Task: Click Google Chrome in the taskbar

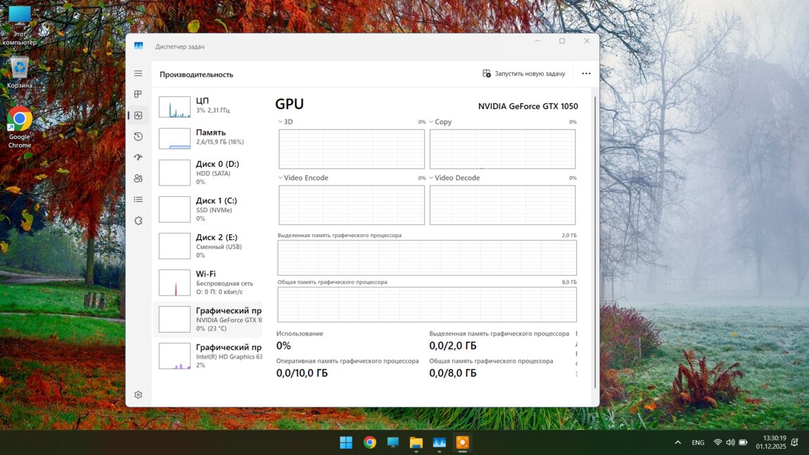Action: click(x=369, y=442)
